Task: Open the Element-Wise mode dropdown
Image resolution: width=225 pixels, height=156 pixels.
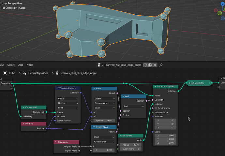Action: click(104, 103)
